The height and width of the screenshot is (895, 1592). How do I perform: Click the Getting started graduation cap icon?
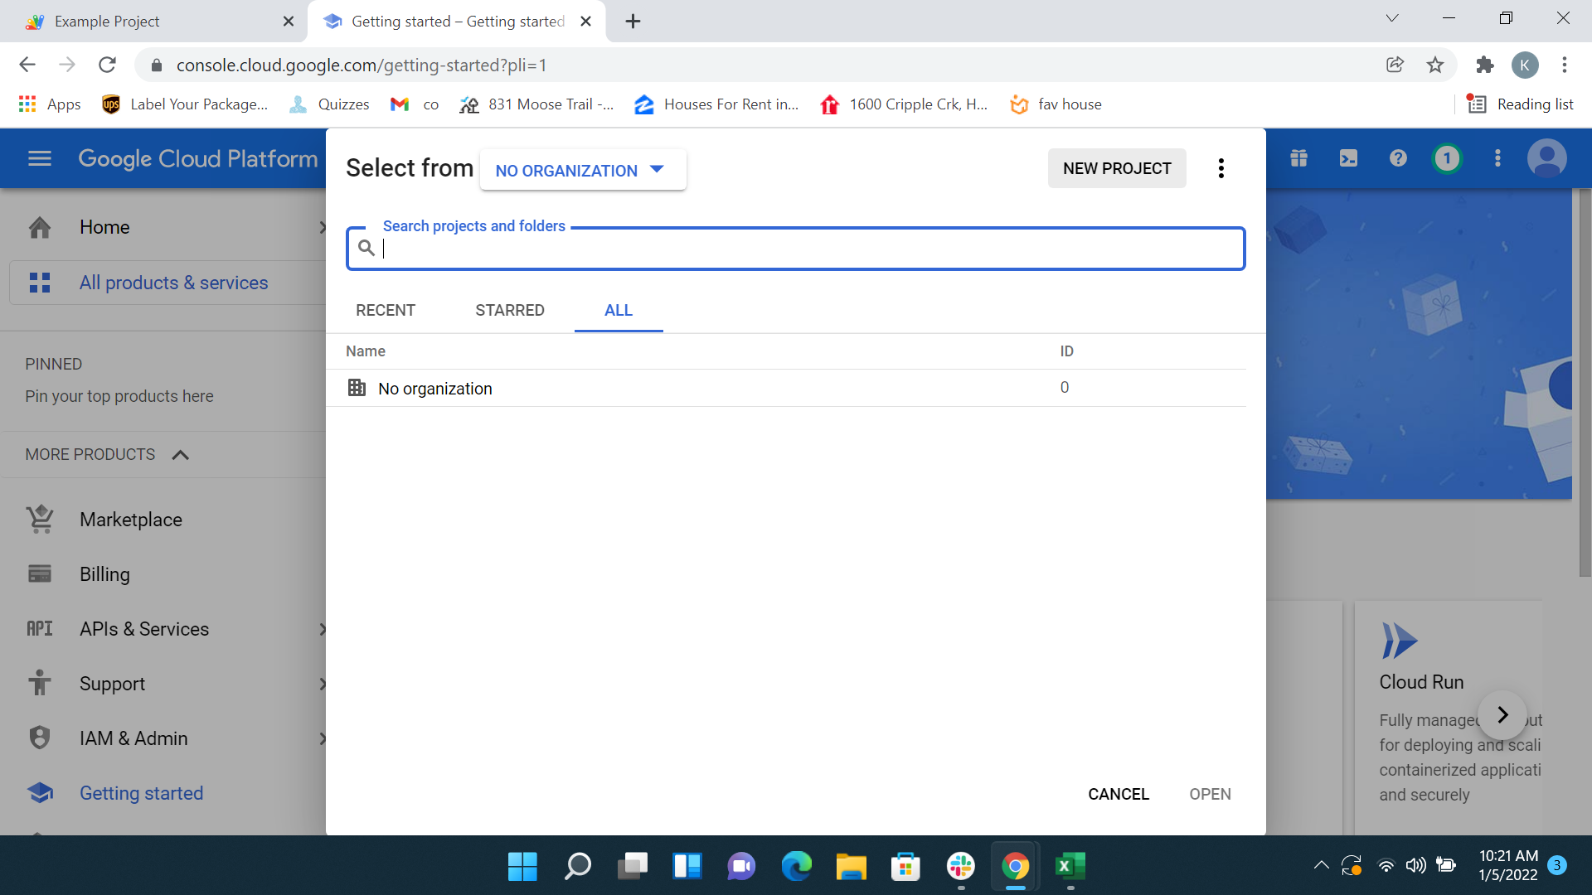(x=40, y=793)
